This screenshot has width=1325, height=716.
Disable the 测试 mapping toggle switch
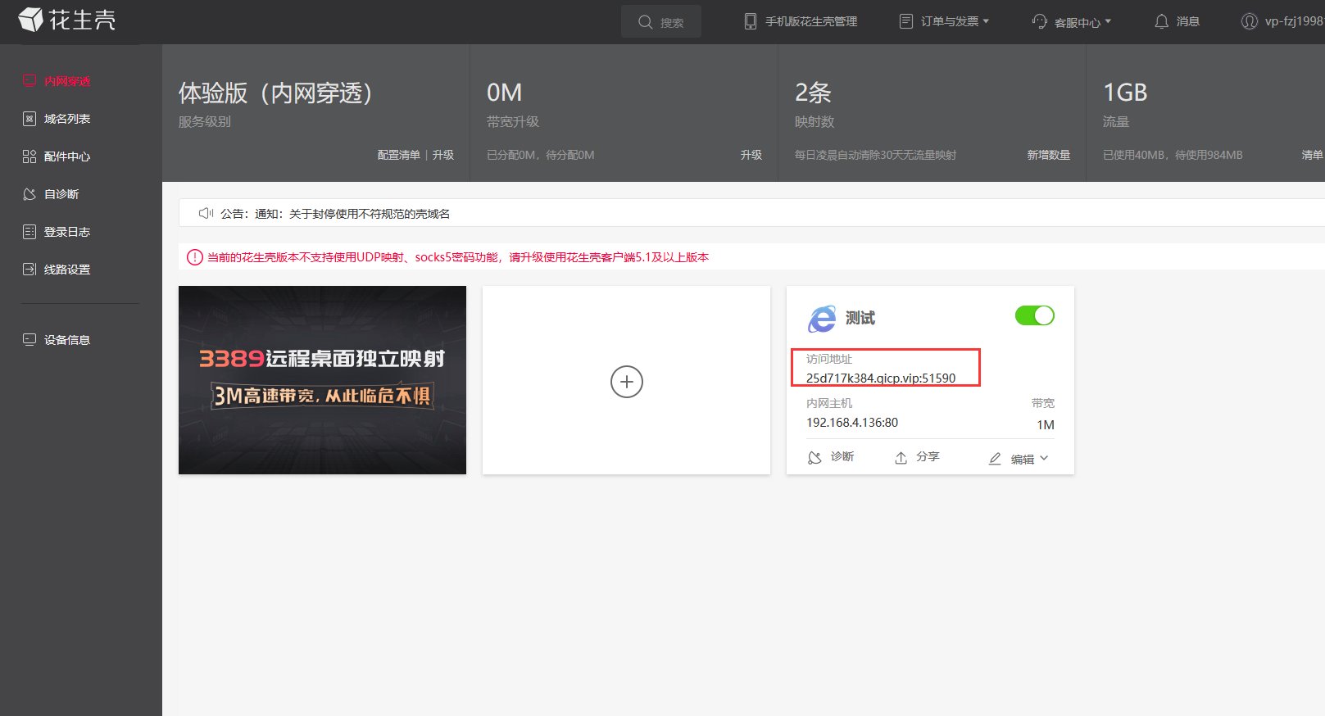point(1035,315)
